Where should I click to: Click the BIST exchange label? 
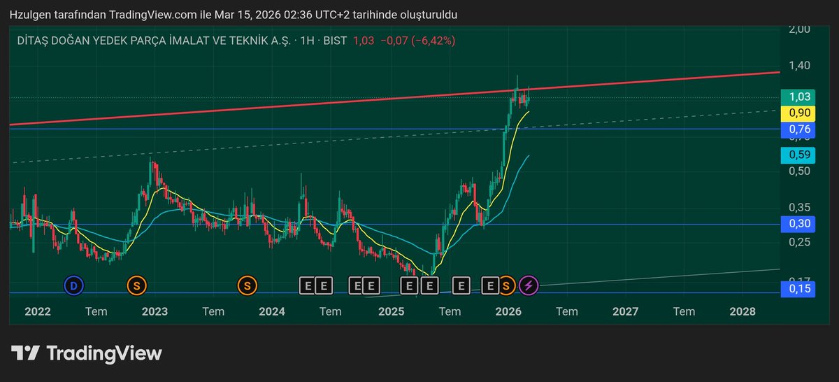coord(335,41)
